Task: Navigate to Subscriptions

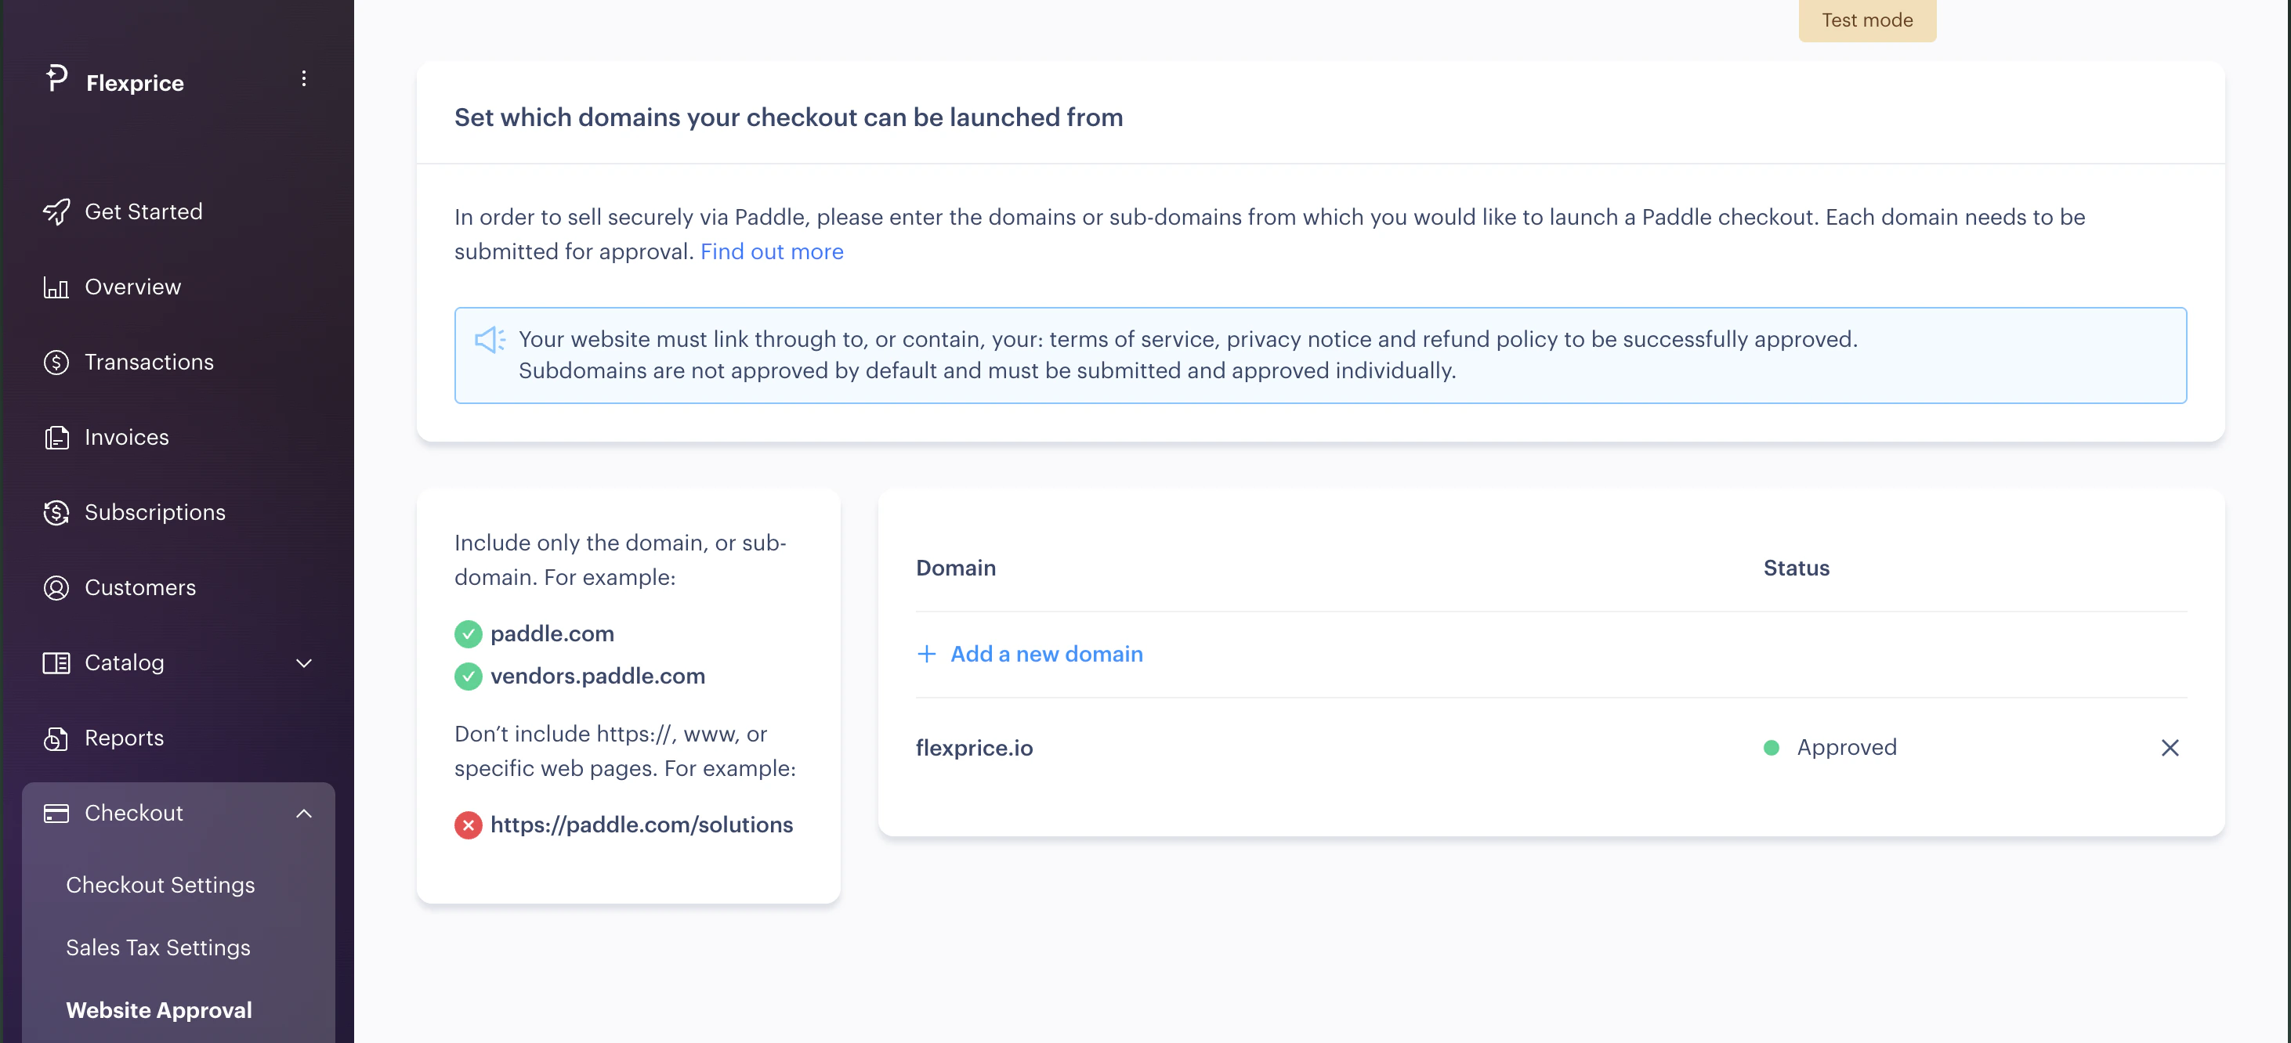Action: click(x=154, y=512)
